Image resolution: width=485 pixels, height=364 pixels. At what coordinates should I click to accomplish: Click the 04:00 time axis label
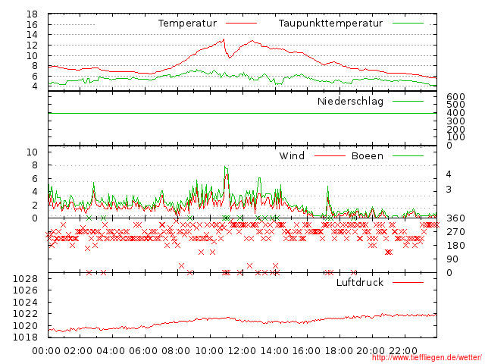(111, 351)
